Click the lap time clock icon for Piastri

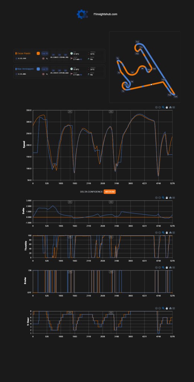[16, 59]
